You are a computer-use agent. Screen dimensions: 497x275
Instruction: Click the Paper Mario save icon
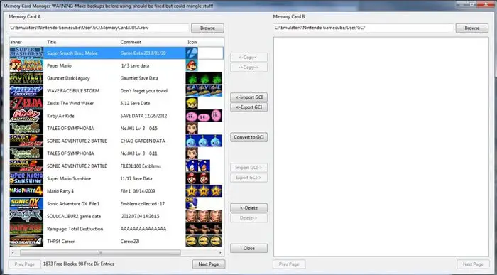point(192,65)
